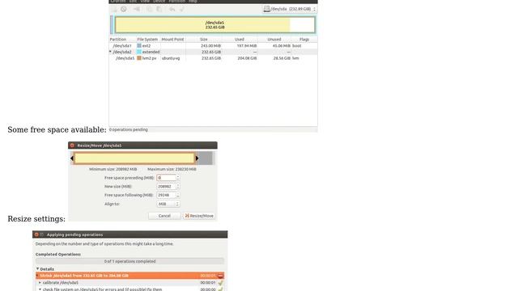This screenshot has width=518, height=291.
Task: Click the 204.08 GiB used cell
Action: click(247, 58)
